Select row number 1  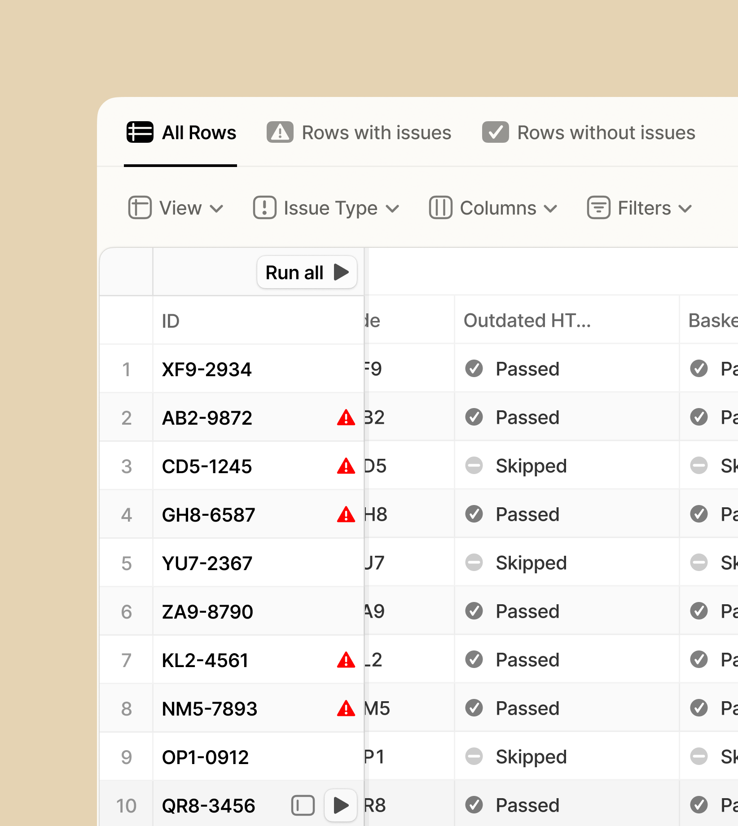click(x=127, y=369)
